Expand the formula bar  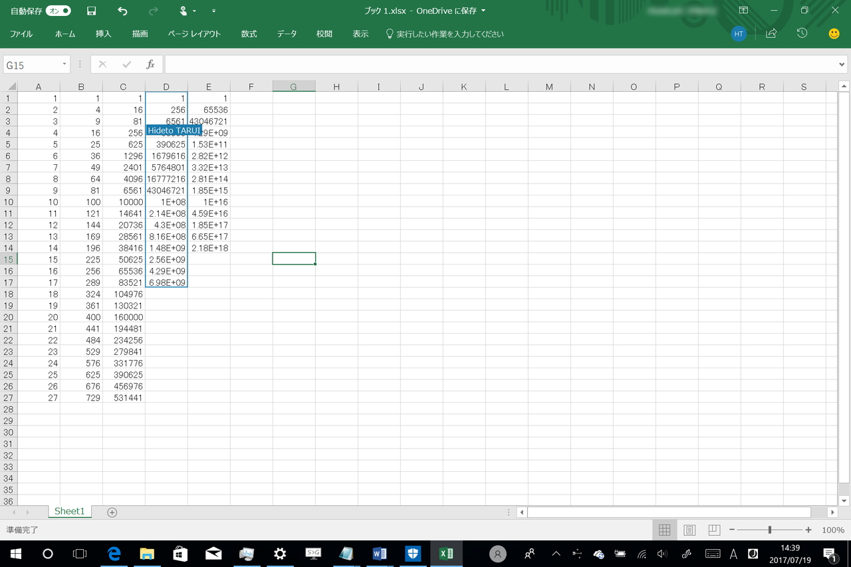point(842,64)
